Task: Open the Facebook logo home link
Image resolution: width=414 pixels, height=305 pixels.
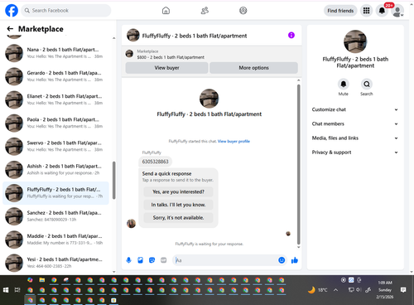Action: click(12, 11)
